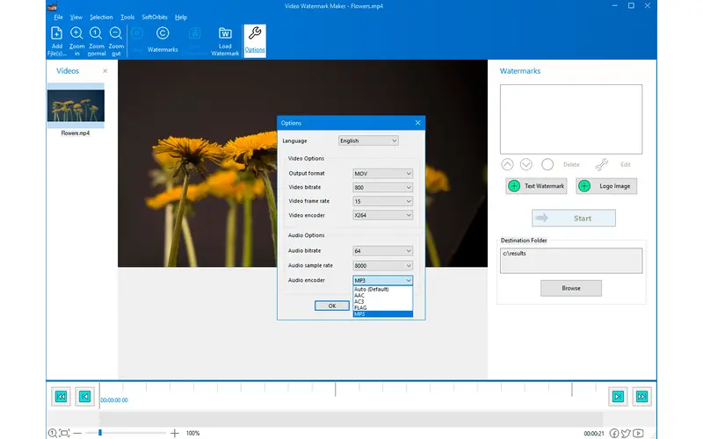Expand the Language dropdown
This screenshot has width=703, height=439.
(368, 140)
